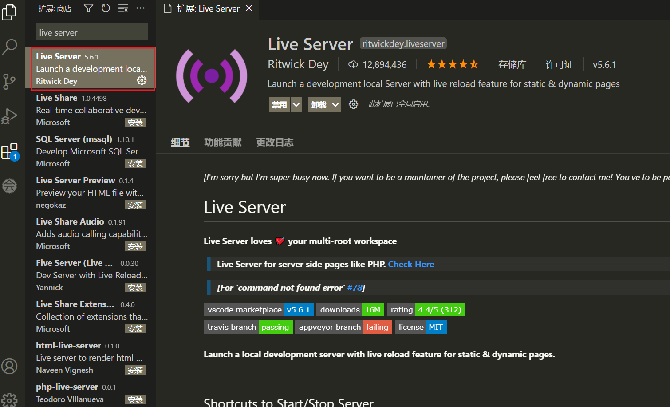Select Five Server list entry
Image resolution: width=670 pixels, height=407 pixels.
tap(91, 275)
